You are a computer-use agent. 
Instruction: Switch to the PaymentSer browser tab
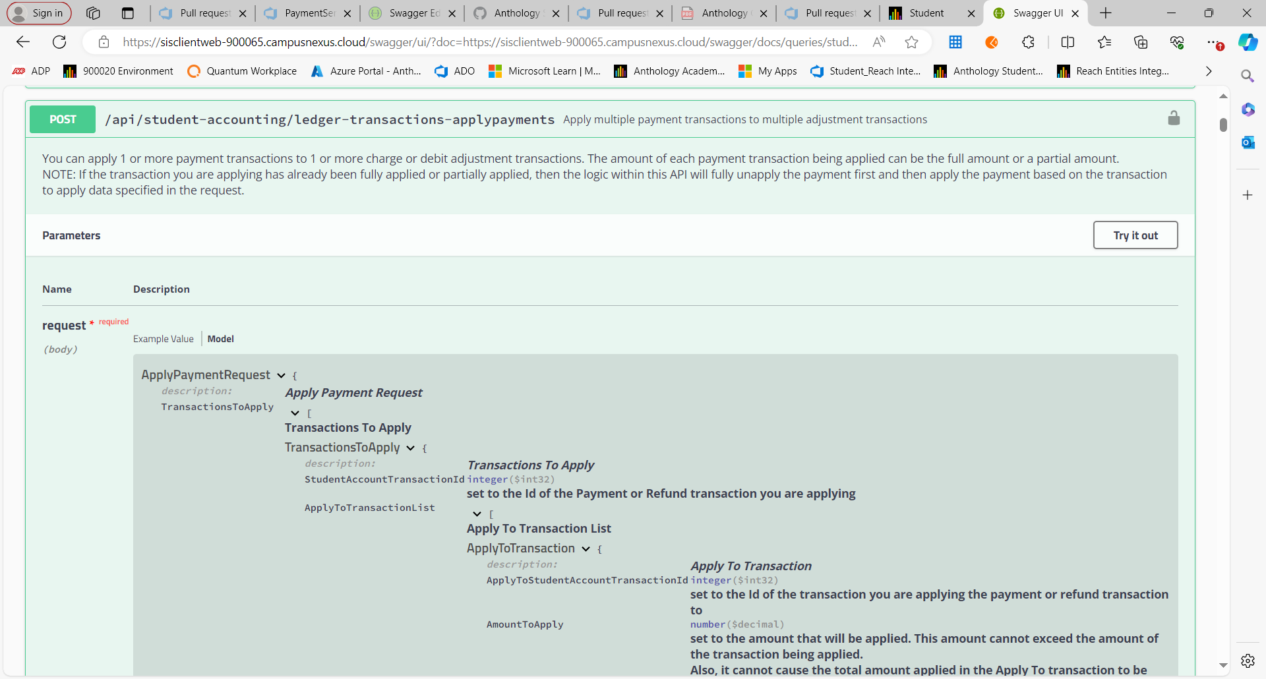click(309, 13)
